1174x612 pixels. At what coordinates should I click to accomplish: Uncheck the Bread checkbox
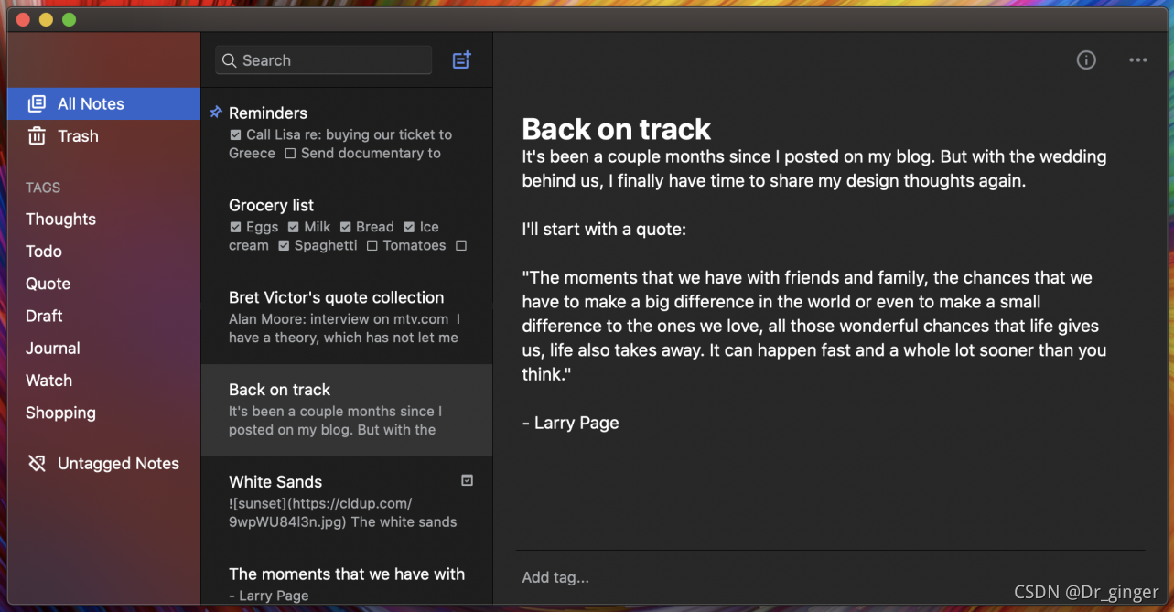pyautogui.click(x=346, y=227)
